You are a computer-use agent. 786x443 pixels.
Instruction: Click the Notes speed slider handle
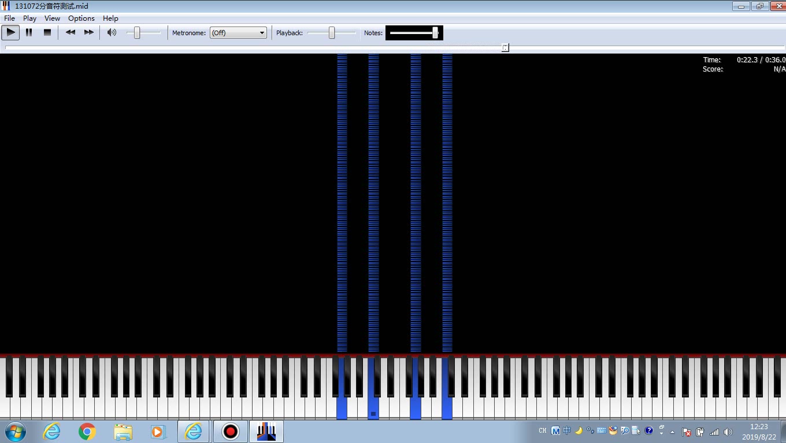[435, 33]
